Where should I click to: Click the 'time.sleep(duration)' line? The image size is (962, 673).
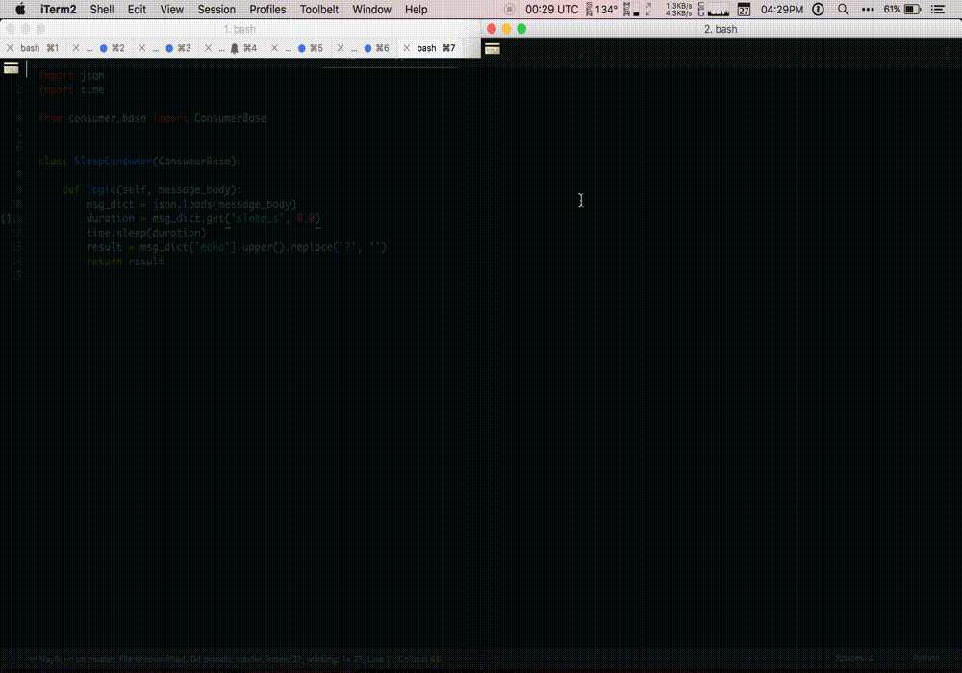(146, 233)
